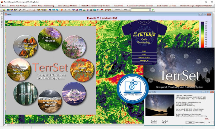Click the map legend color ramp

pyautogui.click(x=202, y=35)
